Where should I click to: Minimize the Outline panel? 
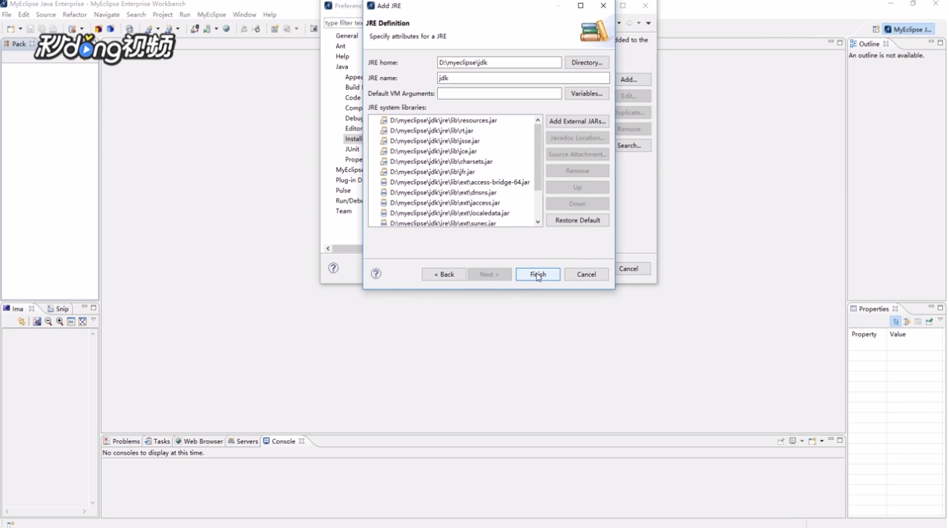(x=931, y=43)
